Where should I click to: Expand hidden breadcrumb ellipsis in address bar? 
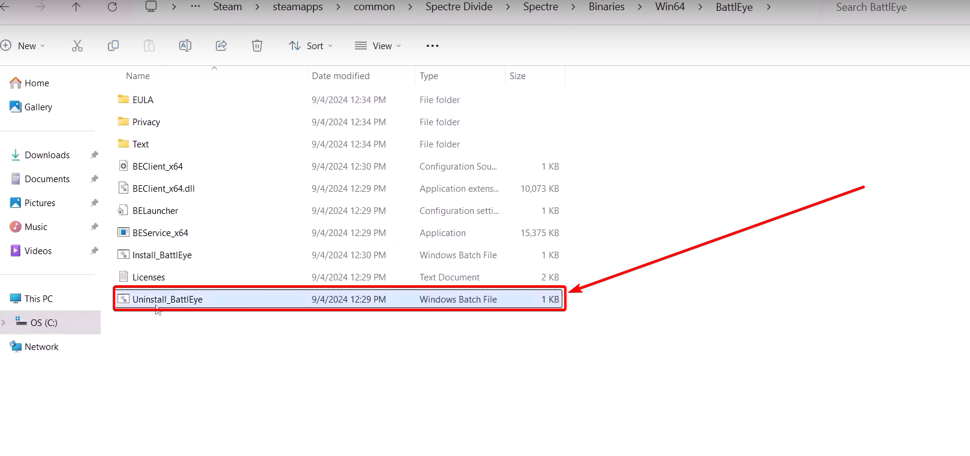coord(195,7)
